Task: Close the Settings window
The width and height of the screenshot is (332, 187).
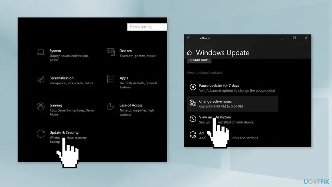Action: pos(306,38)
